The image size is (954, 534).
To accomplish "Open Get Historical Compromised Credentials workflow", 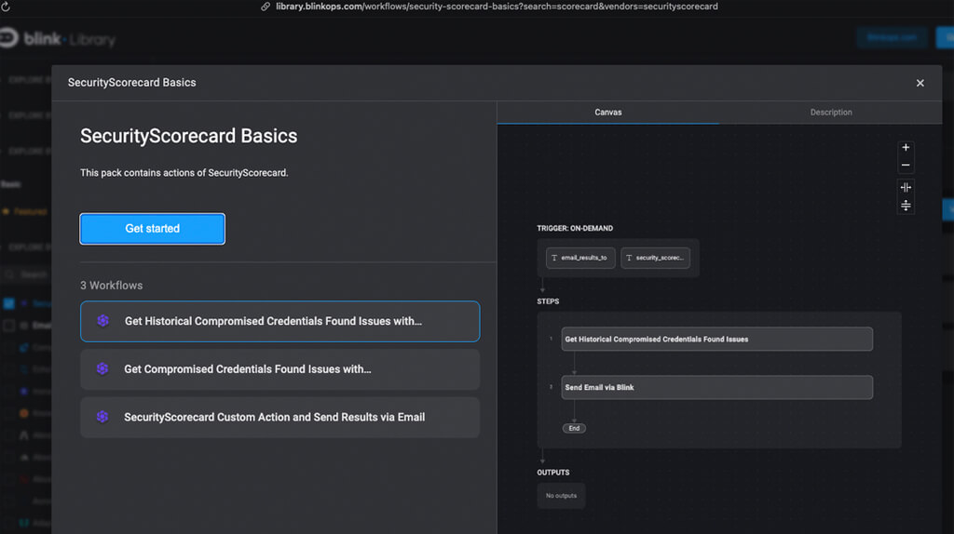I will (x=279, y=321).
